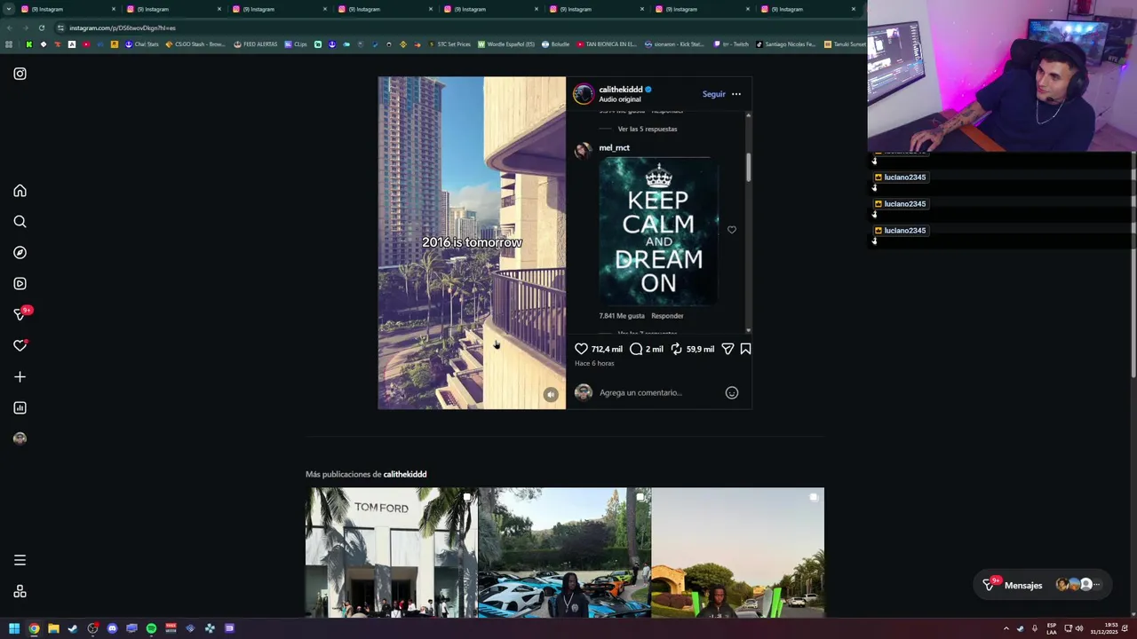Screen dimensions: 1137x639
Task: Open 'CS:GO Stash' bookmark
Action: coord(195,44)
